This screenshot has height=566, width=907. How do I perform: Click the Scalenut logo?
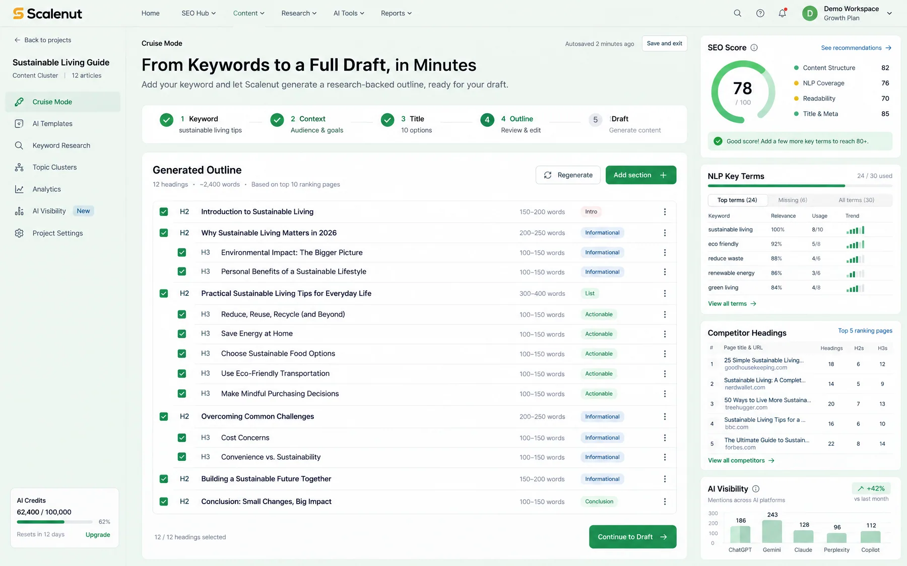[47, 13]
